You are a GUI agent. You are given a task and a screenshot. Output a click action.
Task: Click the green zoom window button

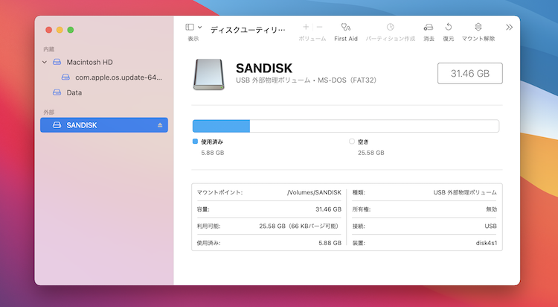coord(71,30)
